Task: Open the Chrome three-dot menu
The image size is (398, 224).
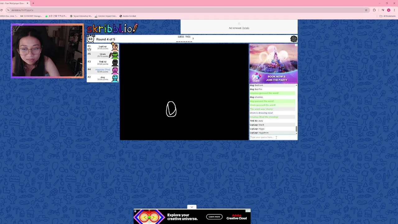Action: pyautogui.click(x=395, y=10)
